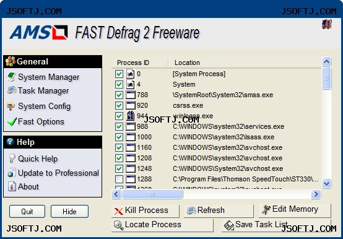This screenshot has height=239, width=343.
Task: Click the Save Task List button
Action: [x=276, y=225]
